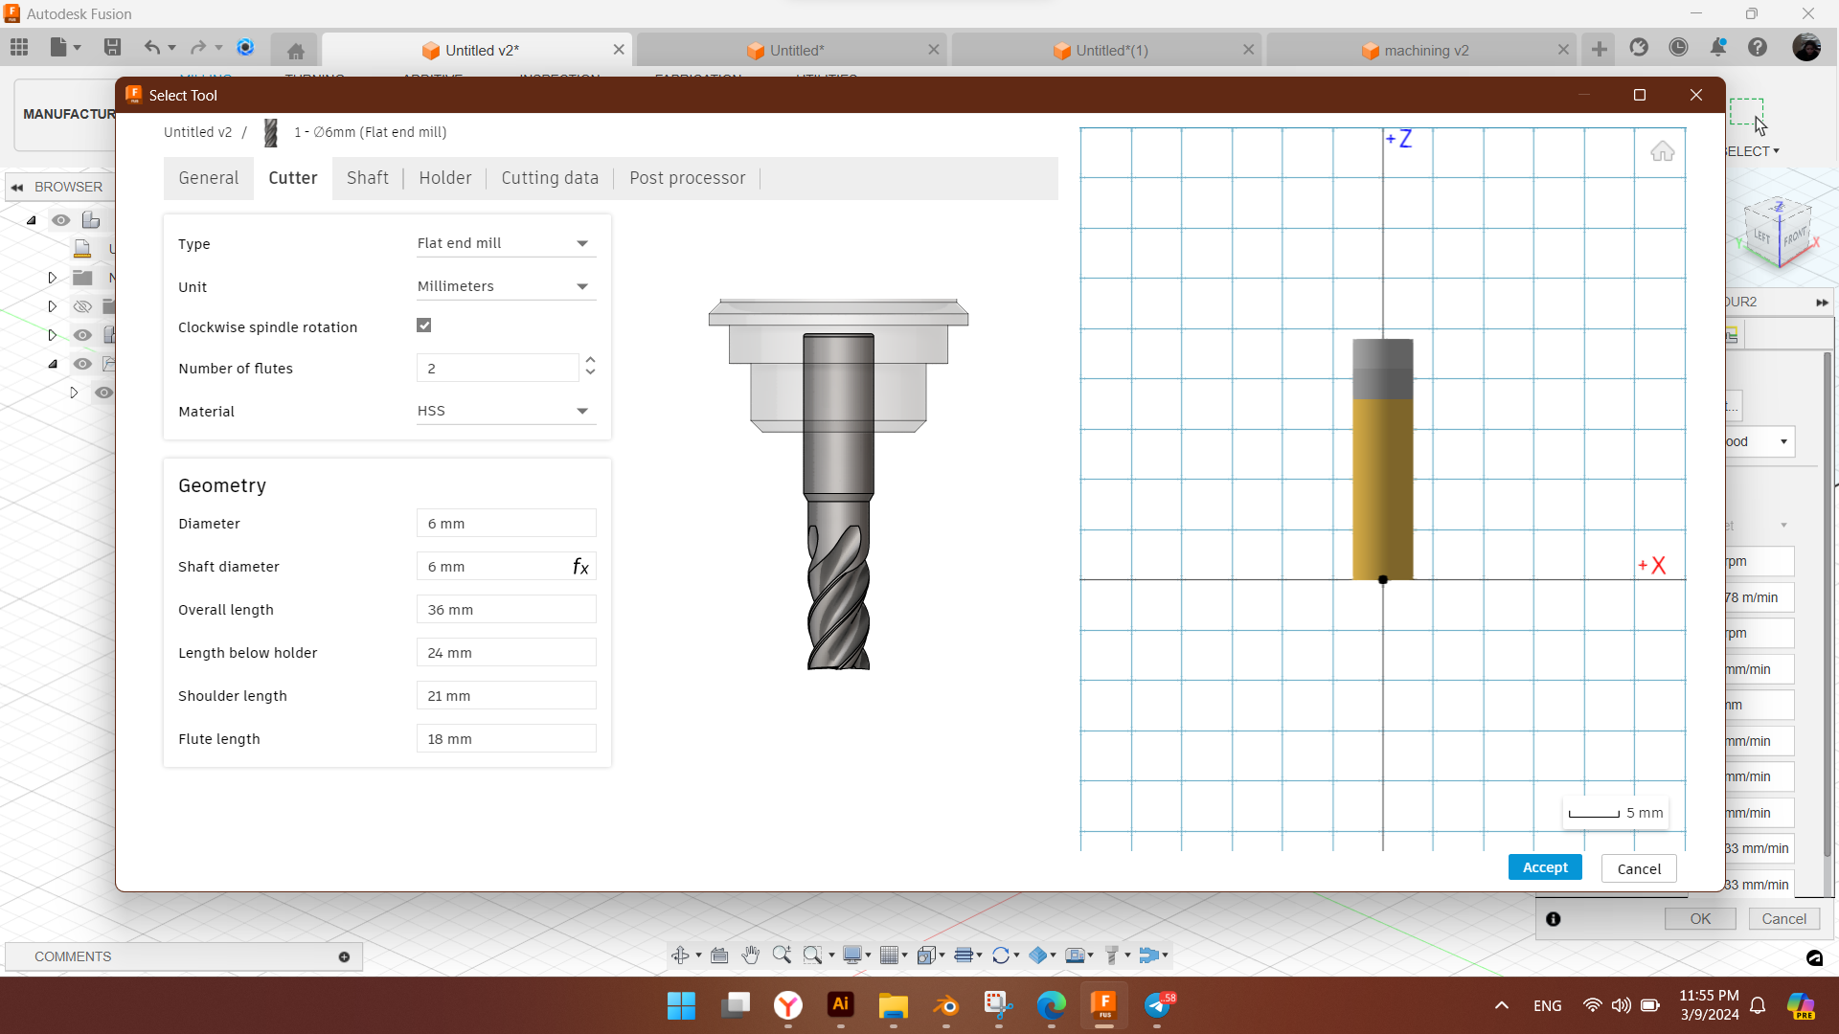Viewport: 1839px width, 1034px height.
Task: Toggle Clockwise spindle rotation checkbox
Action: tap(424, 326)
